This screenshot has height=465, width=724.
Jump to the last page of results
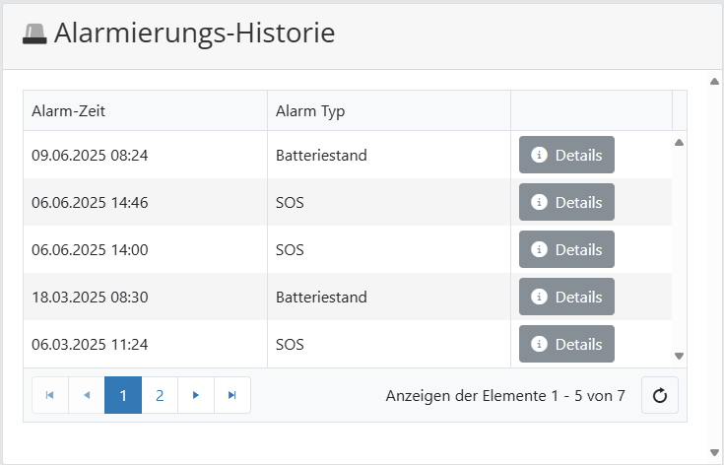232,395
